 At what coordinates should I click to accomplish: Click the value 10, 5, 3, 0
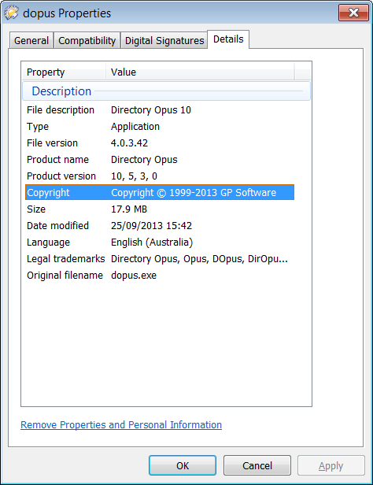point(134,176)
